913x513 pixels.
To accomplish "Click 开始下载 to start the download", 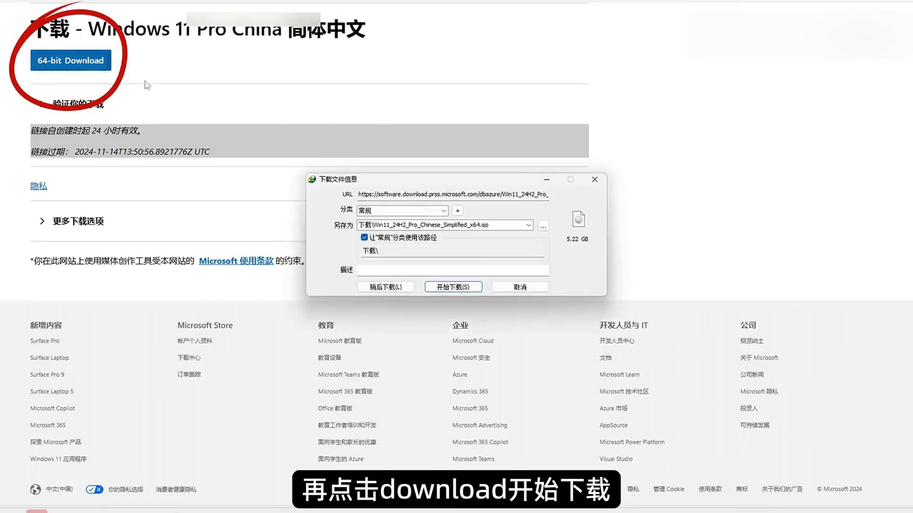I will coord(453,287).
